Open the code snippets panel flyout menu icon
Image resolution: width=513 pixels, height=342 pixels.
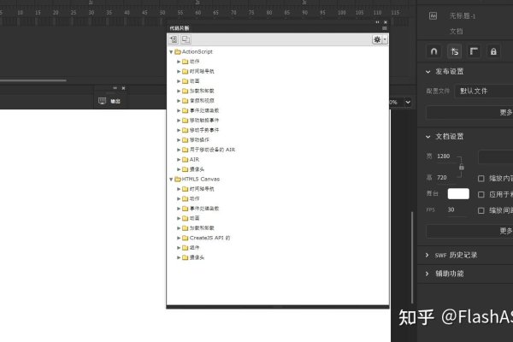tap(385, 28)
